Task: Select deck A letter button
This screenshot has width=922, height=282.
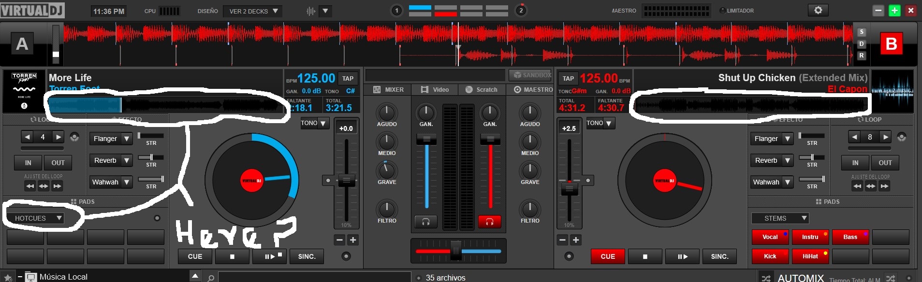Action: (22, 44)
